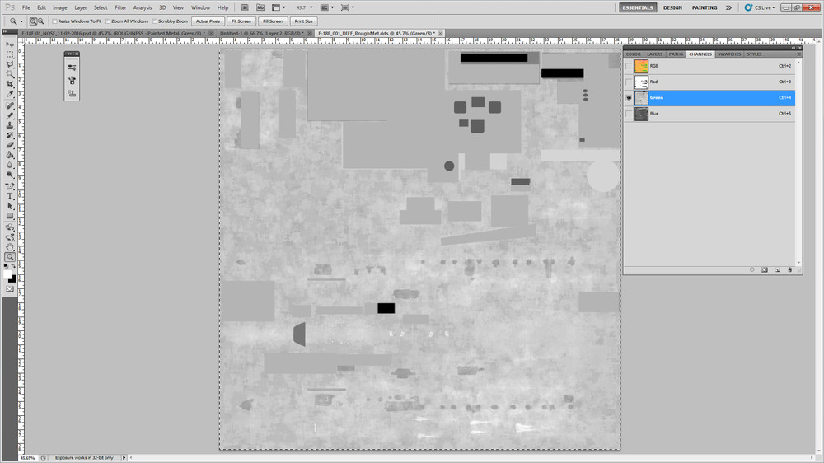
Task: Enable Resize Windows To Fit checkbox
Action: pyautogui.click(x=54, y=21)
